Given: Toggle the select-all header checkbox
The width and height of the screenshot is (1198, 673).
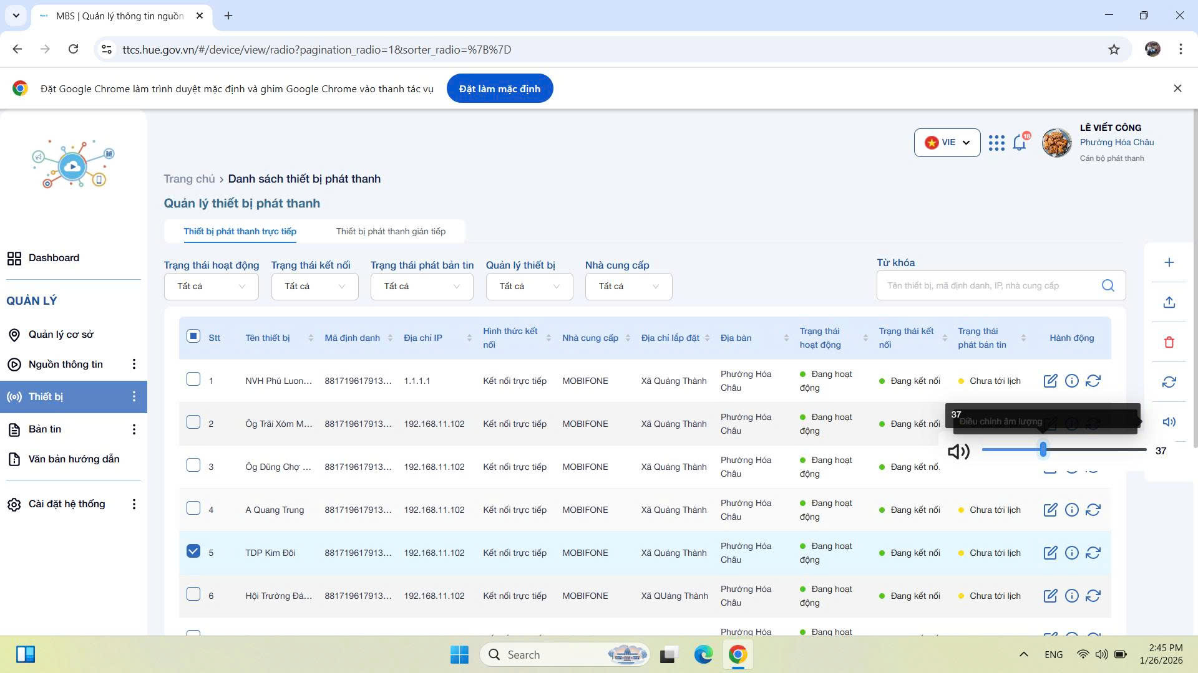Looking at the screenshot, I should coord(193,336).
